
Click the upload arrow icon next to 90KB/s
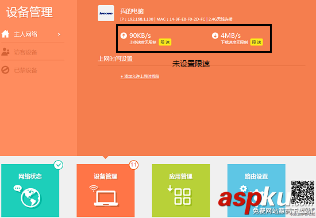pyautogui.click(x=124, y=36)
